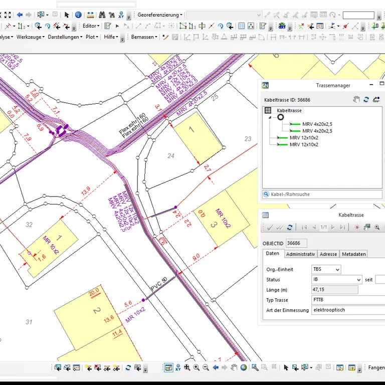Click the single checkmark in Kabeltrasse form
The width and height of the screenshot is (385, 385).
pyautogui.click(x=270, y=228)
